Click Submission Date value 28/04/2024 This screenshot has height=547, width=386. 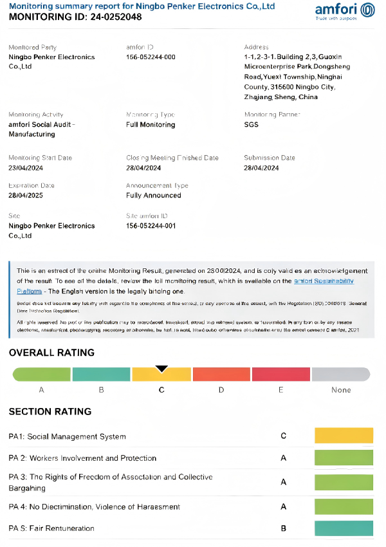(261, 168)
